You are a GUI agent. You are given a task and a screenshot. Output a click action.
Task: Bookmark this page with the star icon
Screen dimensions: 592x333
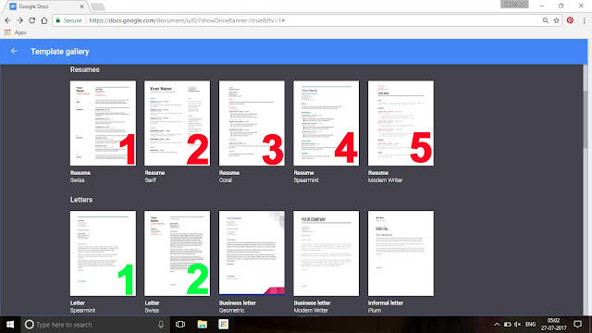(556, 20)
